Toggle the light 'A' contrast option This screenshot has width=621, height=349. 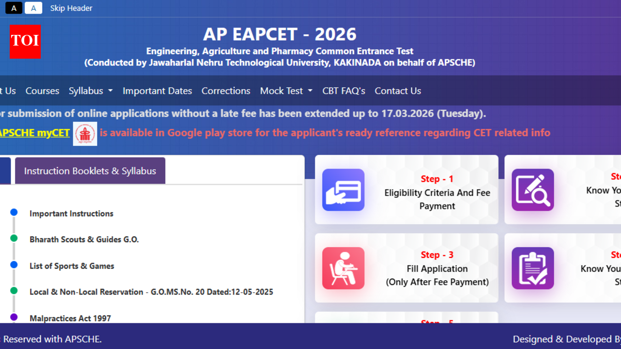pos(33,8)
